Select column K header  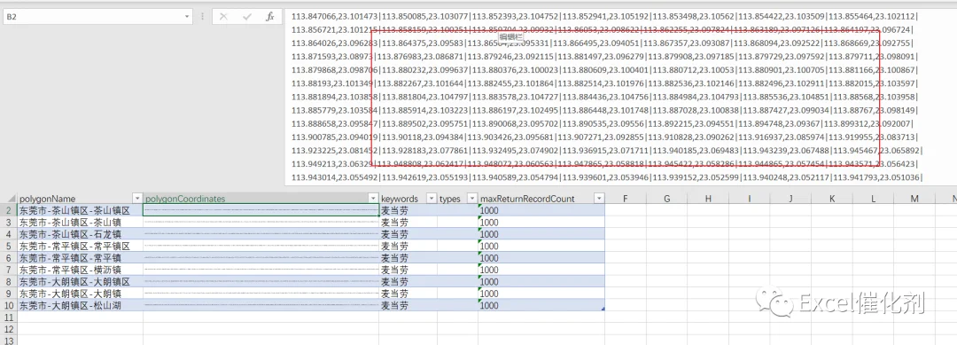[832, 199]
